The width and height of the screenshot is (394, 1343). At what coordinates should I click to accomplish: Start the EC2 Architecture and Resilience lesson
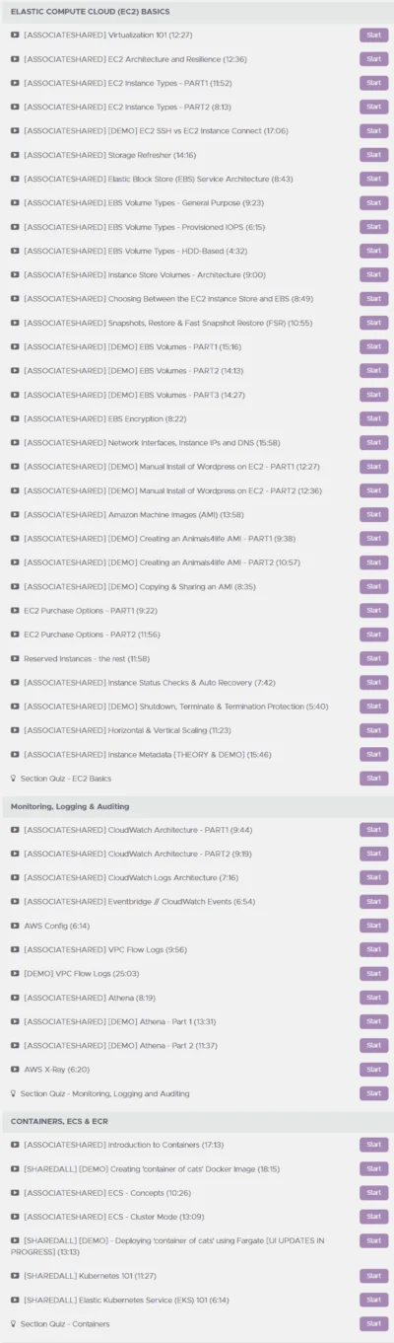373,59
